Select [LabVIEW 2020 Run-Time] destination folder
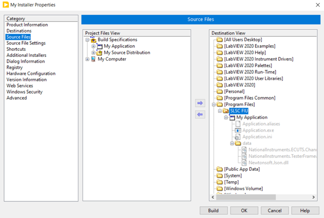Screen dimensions: 324x218 [x=250, y=72]
